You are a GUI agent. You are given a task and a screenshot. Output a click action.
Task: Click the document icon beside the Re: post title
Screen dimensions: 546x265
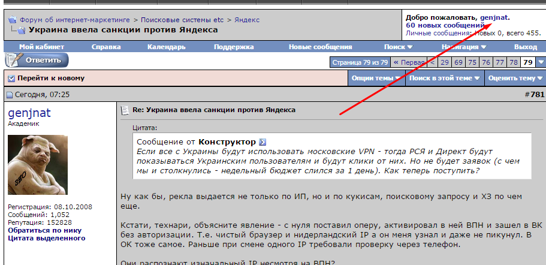(125, 110)
